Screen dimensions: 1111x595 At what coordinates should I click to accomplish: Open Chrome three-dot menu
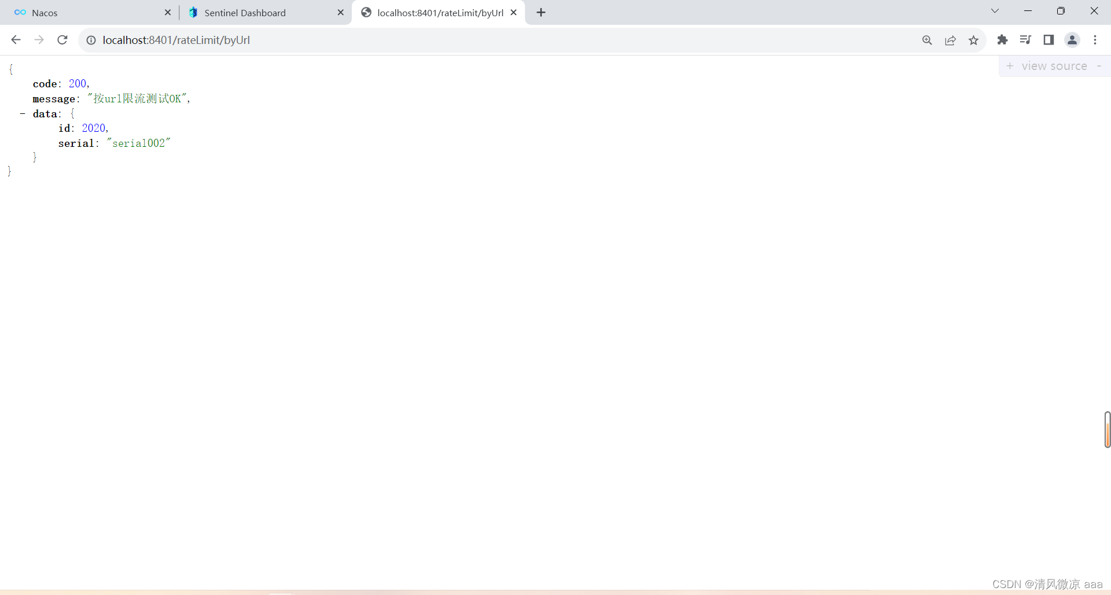pyautogui.click(x=1095, y=40)
